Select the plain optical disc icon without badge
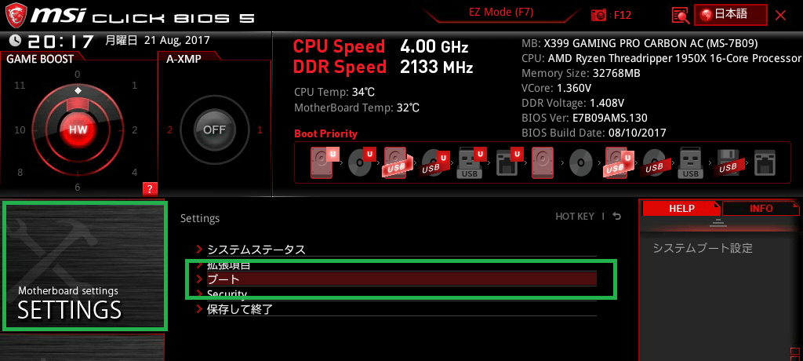Screen dimensions: 803x361 tap(581, 162)
